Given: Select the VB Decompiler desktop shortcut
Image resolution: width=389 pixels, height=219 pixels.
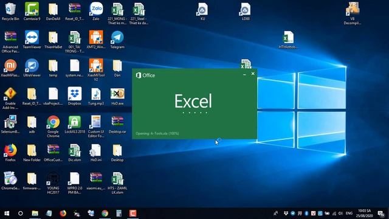Looking at the screenshot, I should pos(353,13).
